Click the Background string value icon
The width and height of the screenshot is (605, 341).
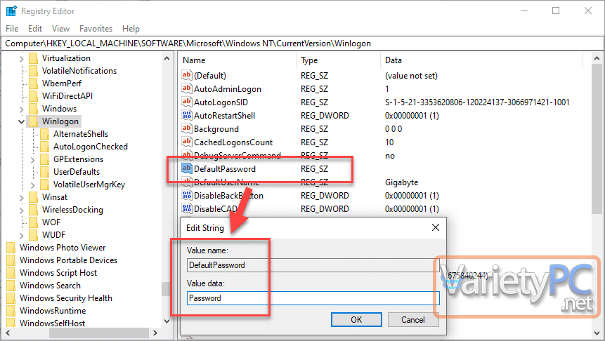point(187,128)
